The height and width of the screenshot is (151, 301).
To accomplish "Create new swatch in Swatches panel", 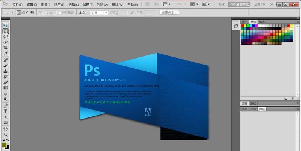I will point(286,99).
